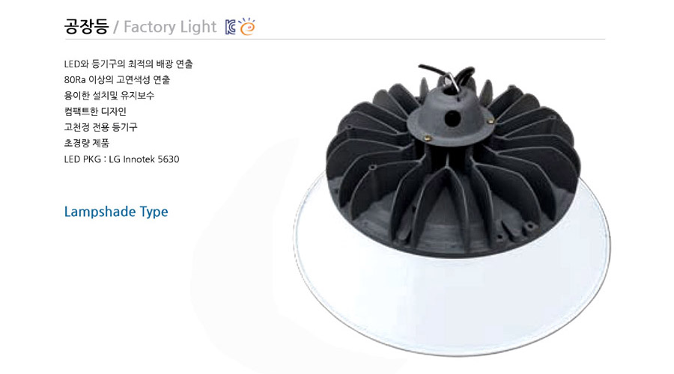Click the 80Ra 이상의 고연색성 연출 line

(x=117, y=80)
